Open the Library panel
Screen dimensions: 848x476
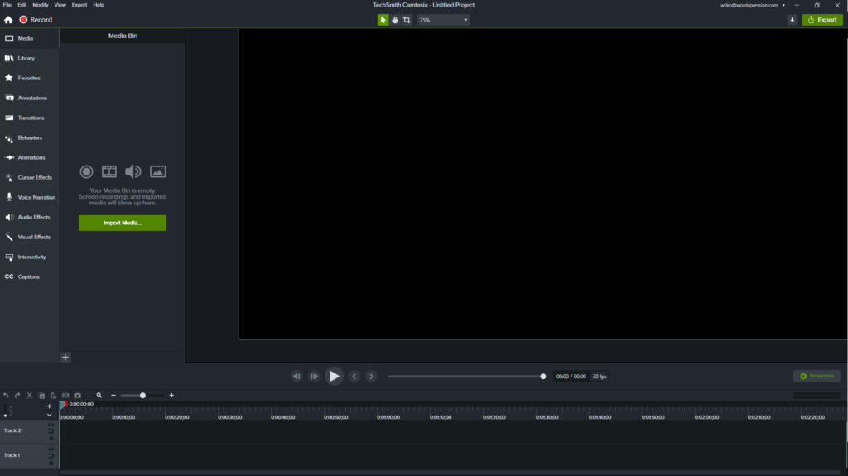[29, 59]
